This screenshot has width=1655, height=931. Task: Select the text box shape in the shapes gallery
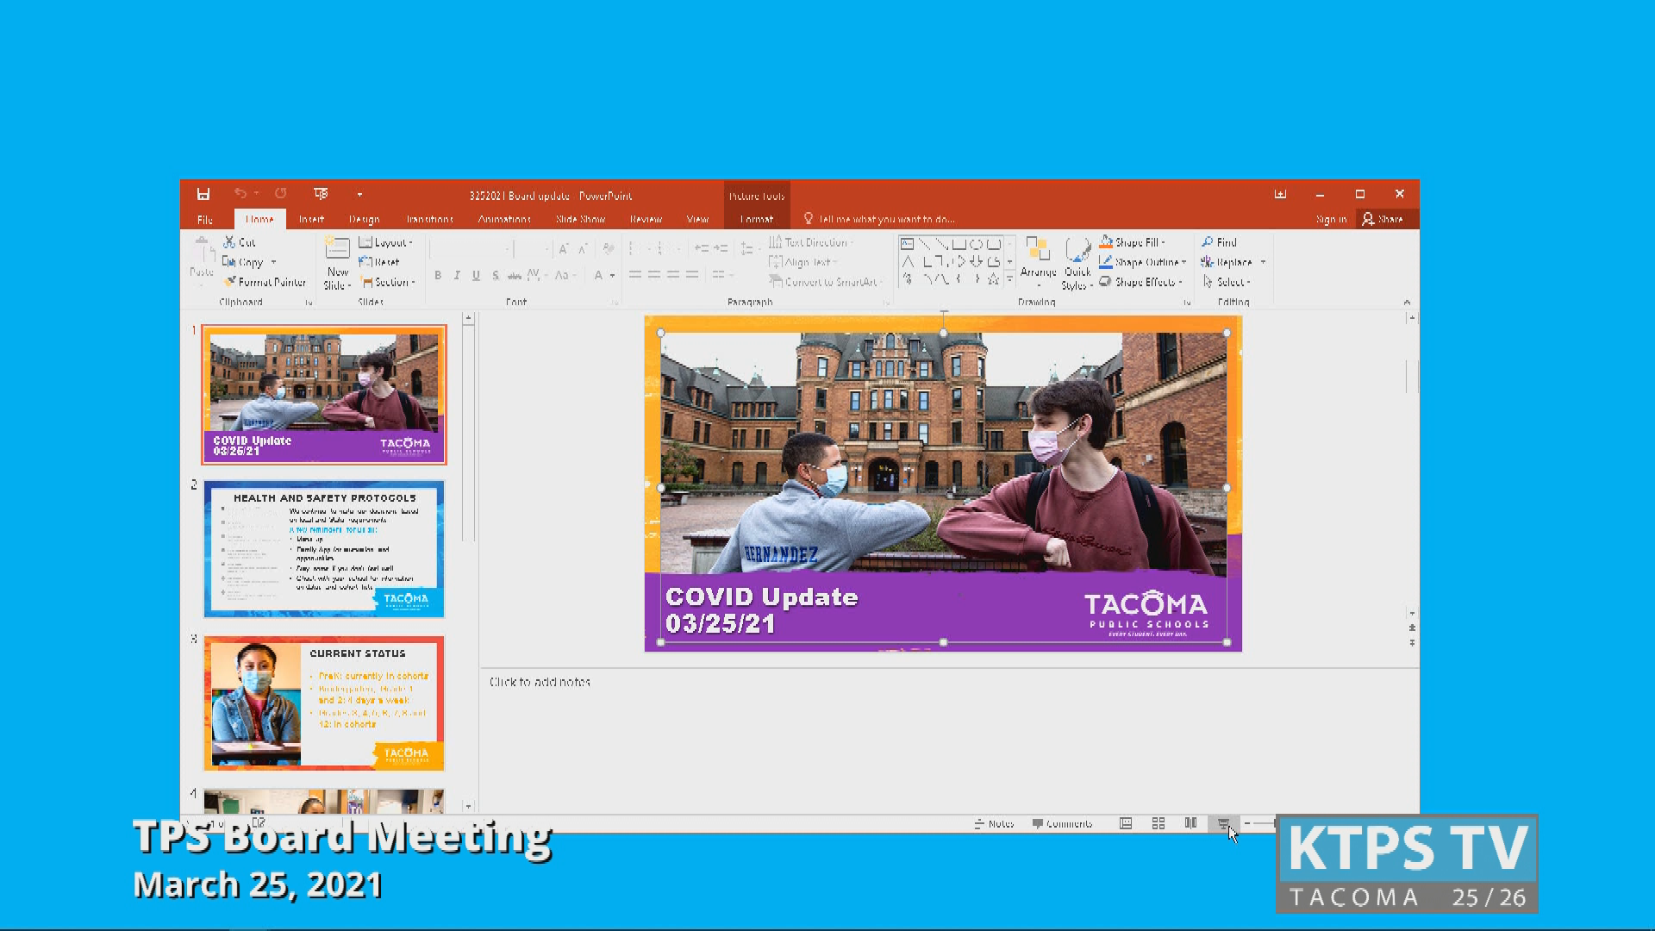[908, 244]
